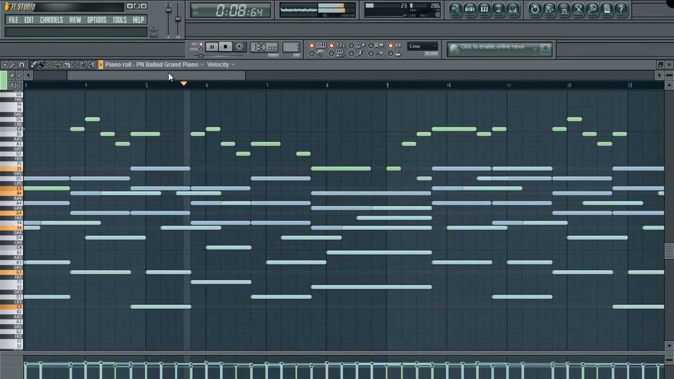Choose the Select tool in piano roll
The width and height of the screenshot is (674, 379).
click(x=75, y=65)
